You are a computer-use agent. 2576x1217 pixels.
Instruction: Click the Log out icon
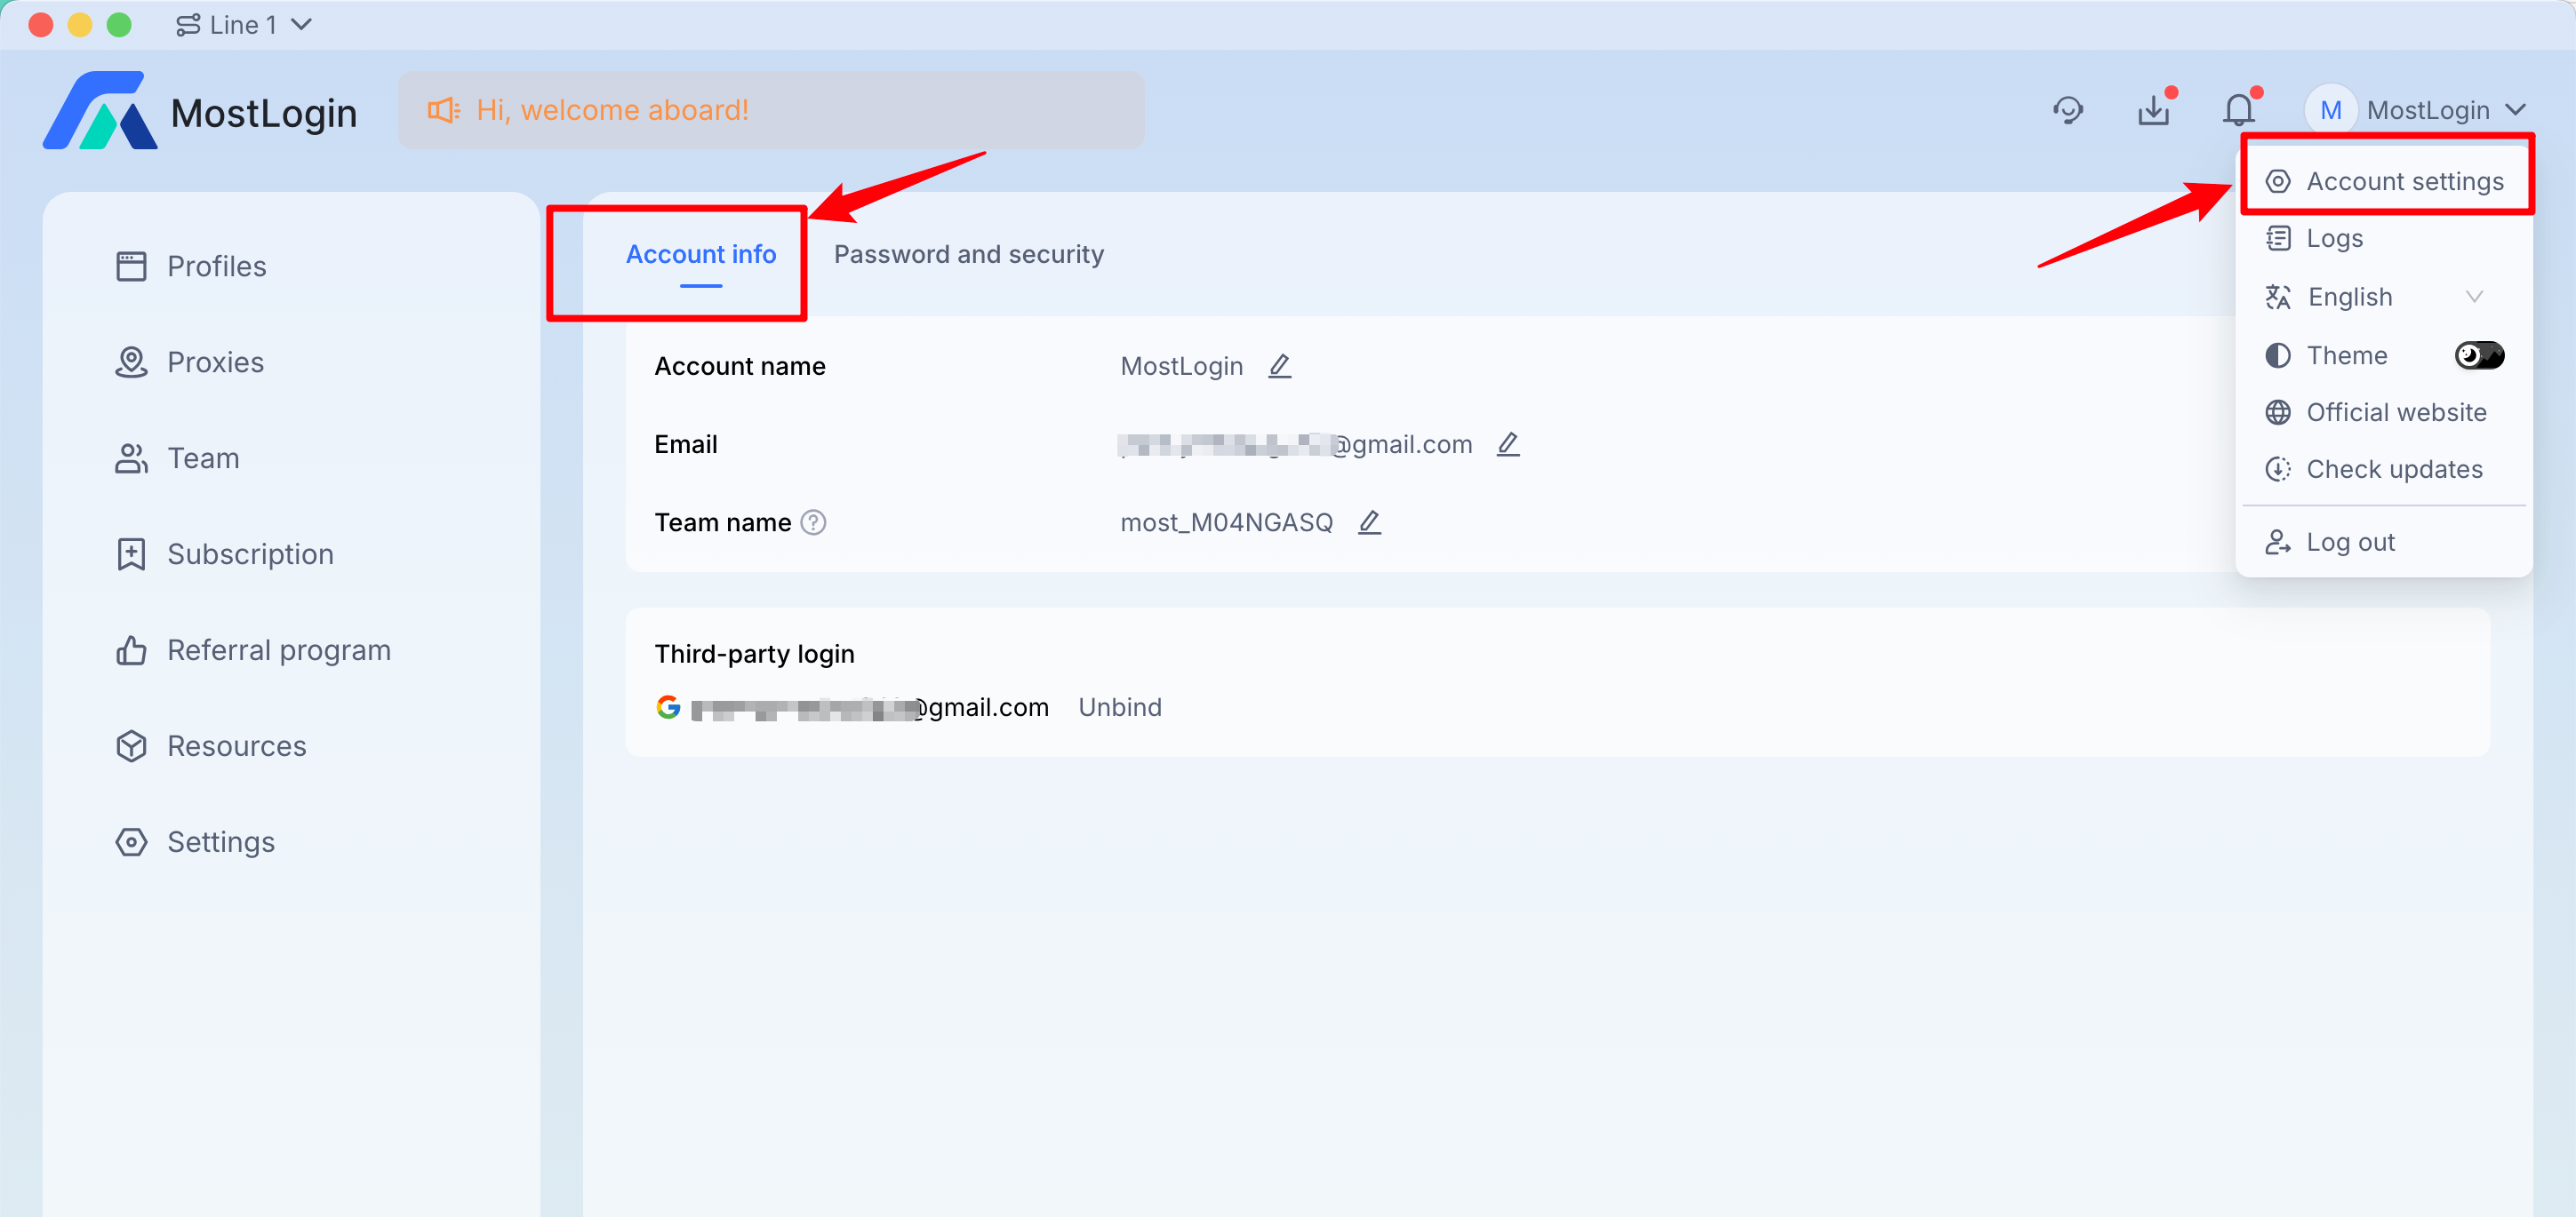[x=2278, y=542]
